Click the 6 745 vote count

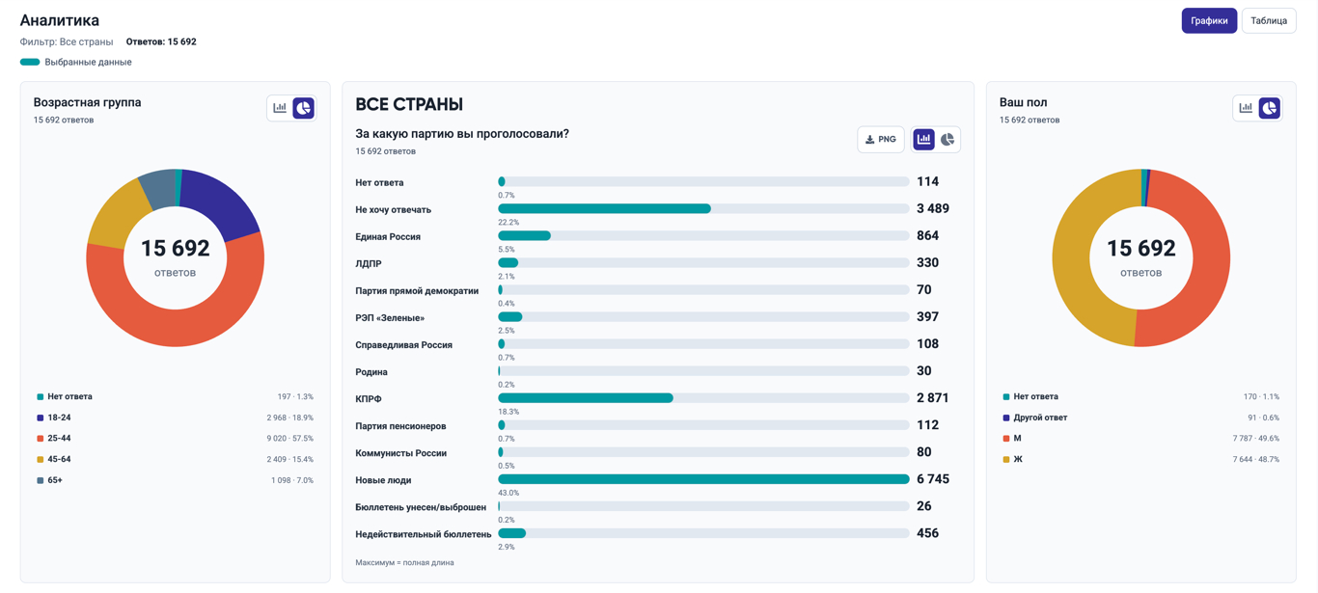click(x=933, y=479)
